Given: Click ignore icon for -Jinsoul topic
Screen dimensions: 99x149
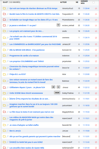Looking at the screenshot, I should (96, 88).
